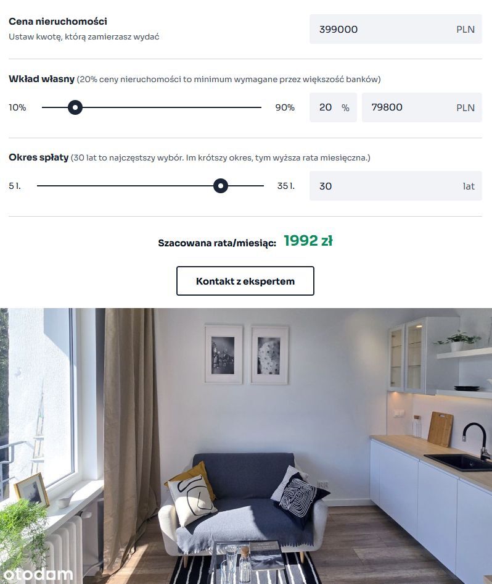Click the otodom logo watermark
492x584 pixels.
click(36, 574)
